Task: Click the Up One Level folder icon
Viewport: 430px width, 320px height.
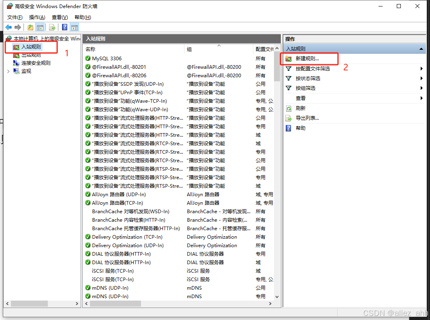Action: (30, 27)
